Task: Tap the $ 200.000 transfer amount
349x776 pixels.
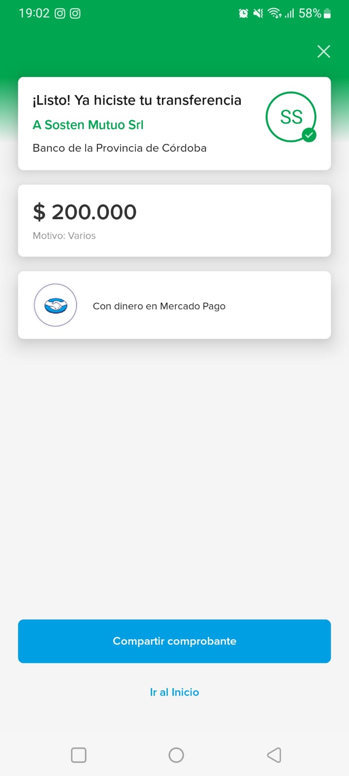Action: (85, 212)
